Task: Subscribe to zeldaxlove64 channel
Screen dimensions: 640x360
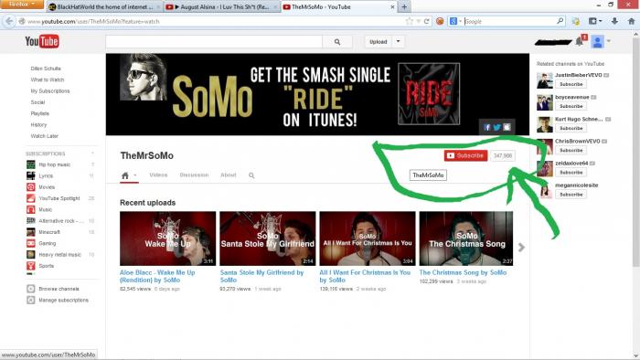Action: [x=571, y=172]
